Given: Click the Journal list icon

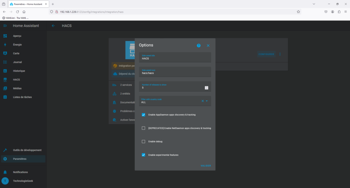Looking at the screenshot, I should 5,62.
